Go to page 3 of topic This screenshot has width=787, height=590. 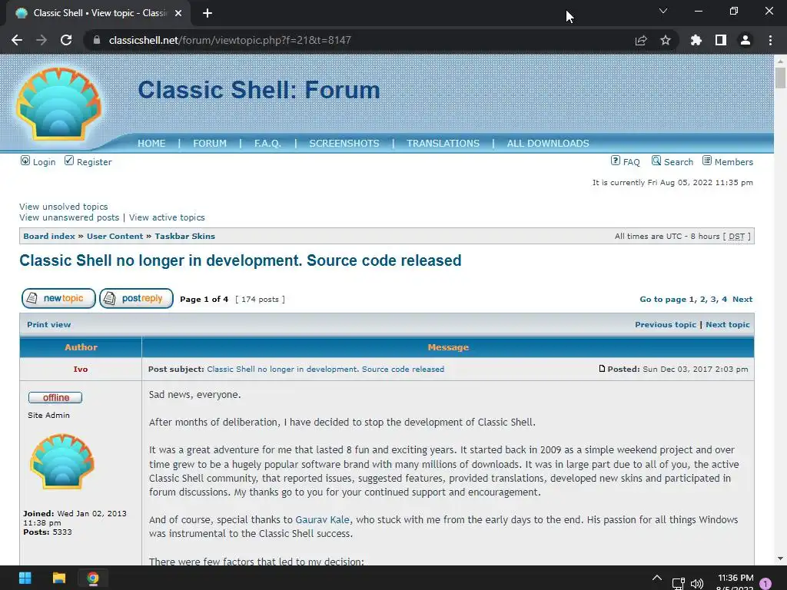click(713, 300)
